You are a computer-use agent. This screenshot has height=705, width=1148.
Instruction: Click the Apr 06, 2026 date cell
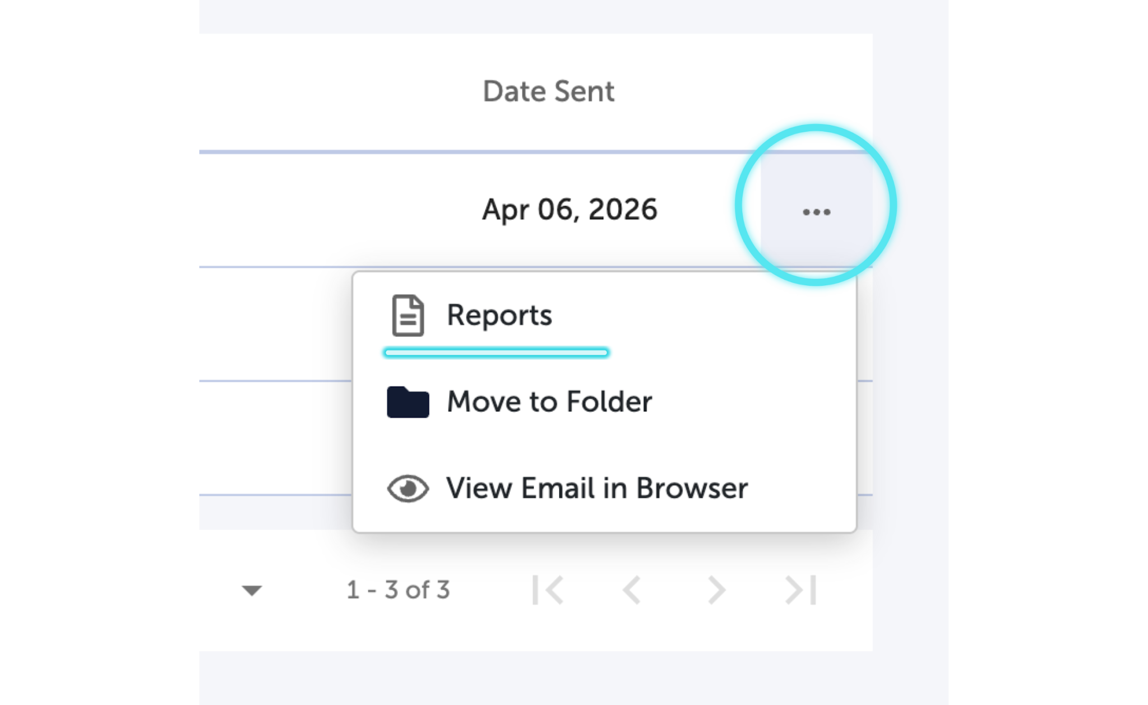[569, 210]
